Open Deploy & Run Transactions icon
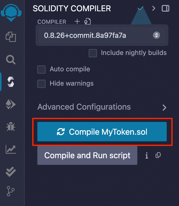This screenshot has height=206, width=179. click(x=11, y=105)
